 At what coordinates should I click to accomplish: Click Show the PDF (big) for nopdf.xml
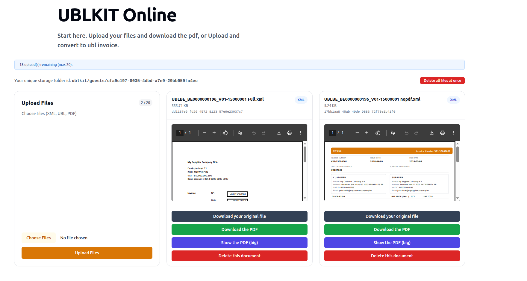click(x=392, y=242)
